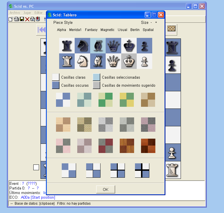Apply the brown and tan board theme
Viewport: 224px width, 213px height.
[148, 100]
